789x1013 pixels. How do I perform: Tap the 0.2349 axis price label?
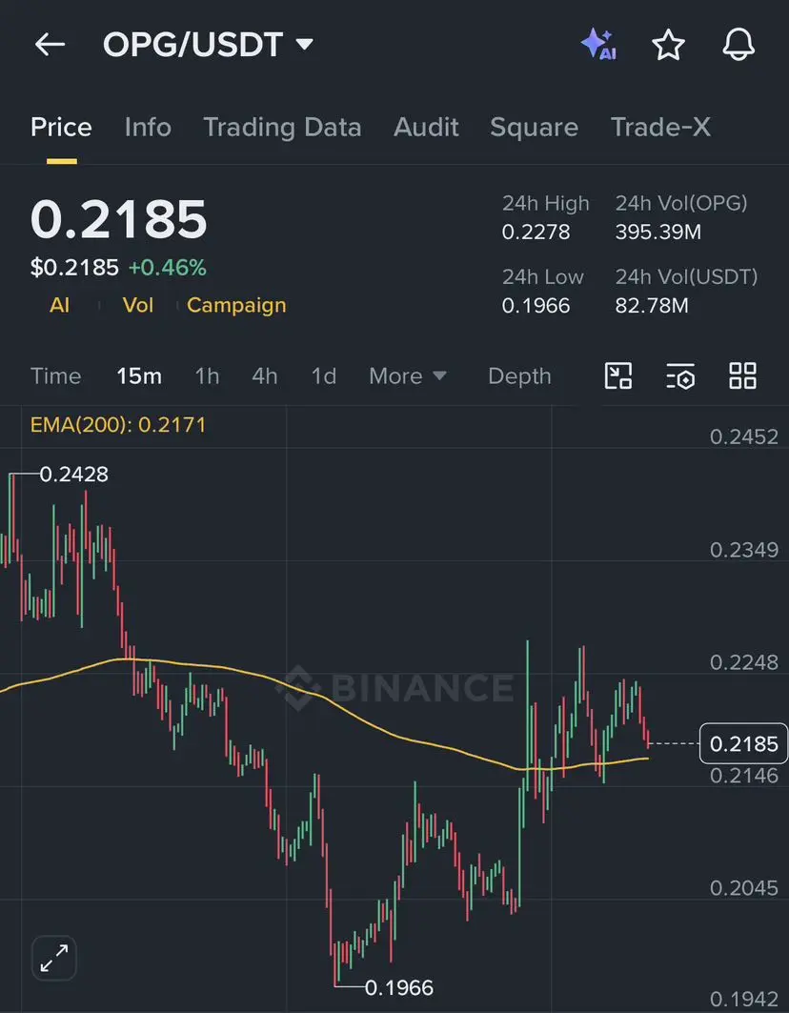(x=744, y=551)
